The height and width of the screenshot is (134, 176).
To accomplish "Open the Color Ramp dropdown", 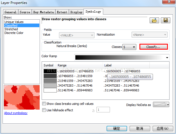I will [x=122, y=57].
